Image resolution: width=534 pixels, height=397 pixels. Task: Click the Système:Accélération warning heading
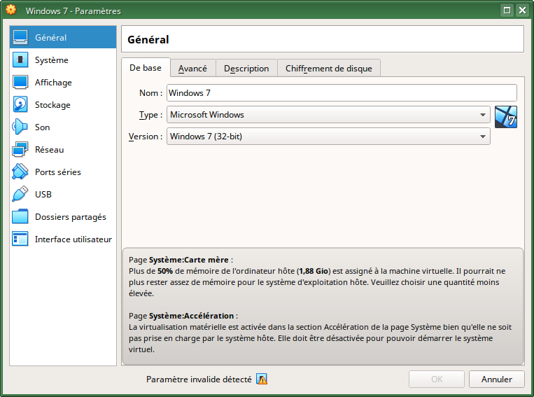[191, 316]
